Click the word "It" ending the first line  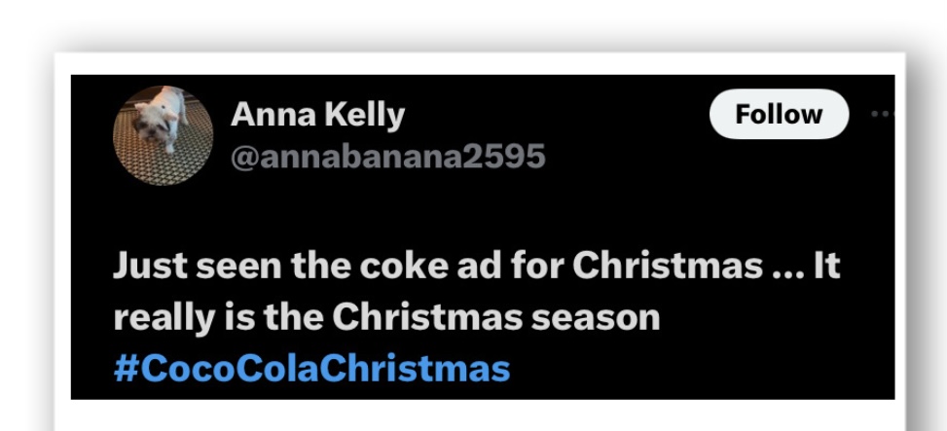(x=826, y=268)
